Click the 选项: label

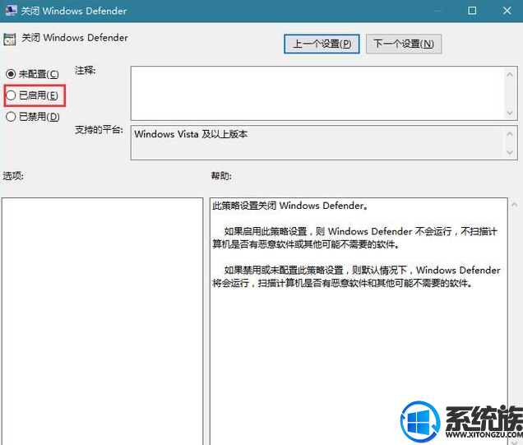pyautogui.click(x=13, y=175)
